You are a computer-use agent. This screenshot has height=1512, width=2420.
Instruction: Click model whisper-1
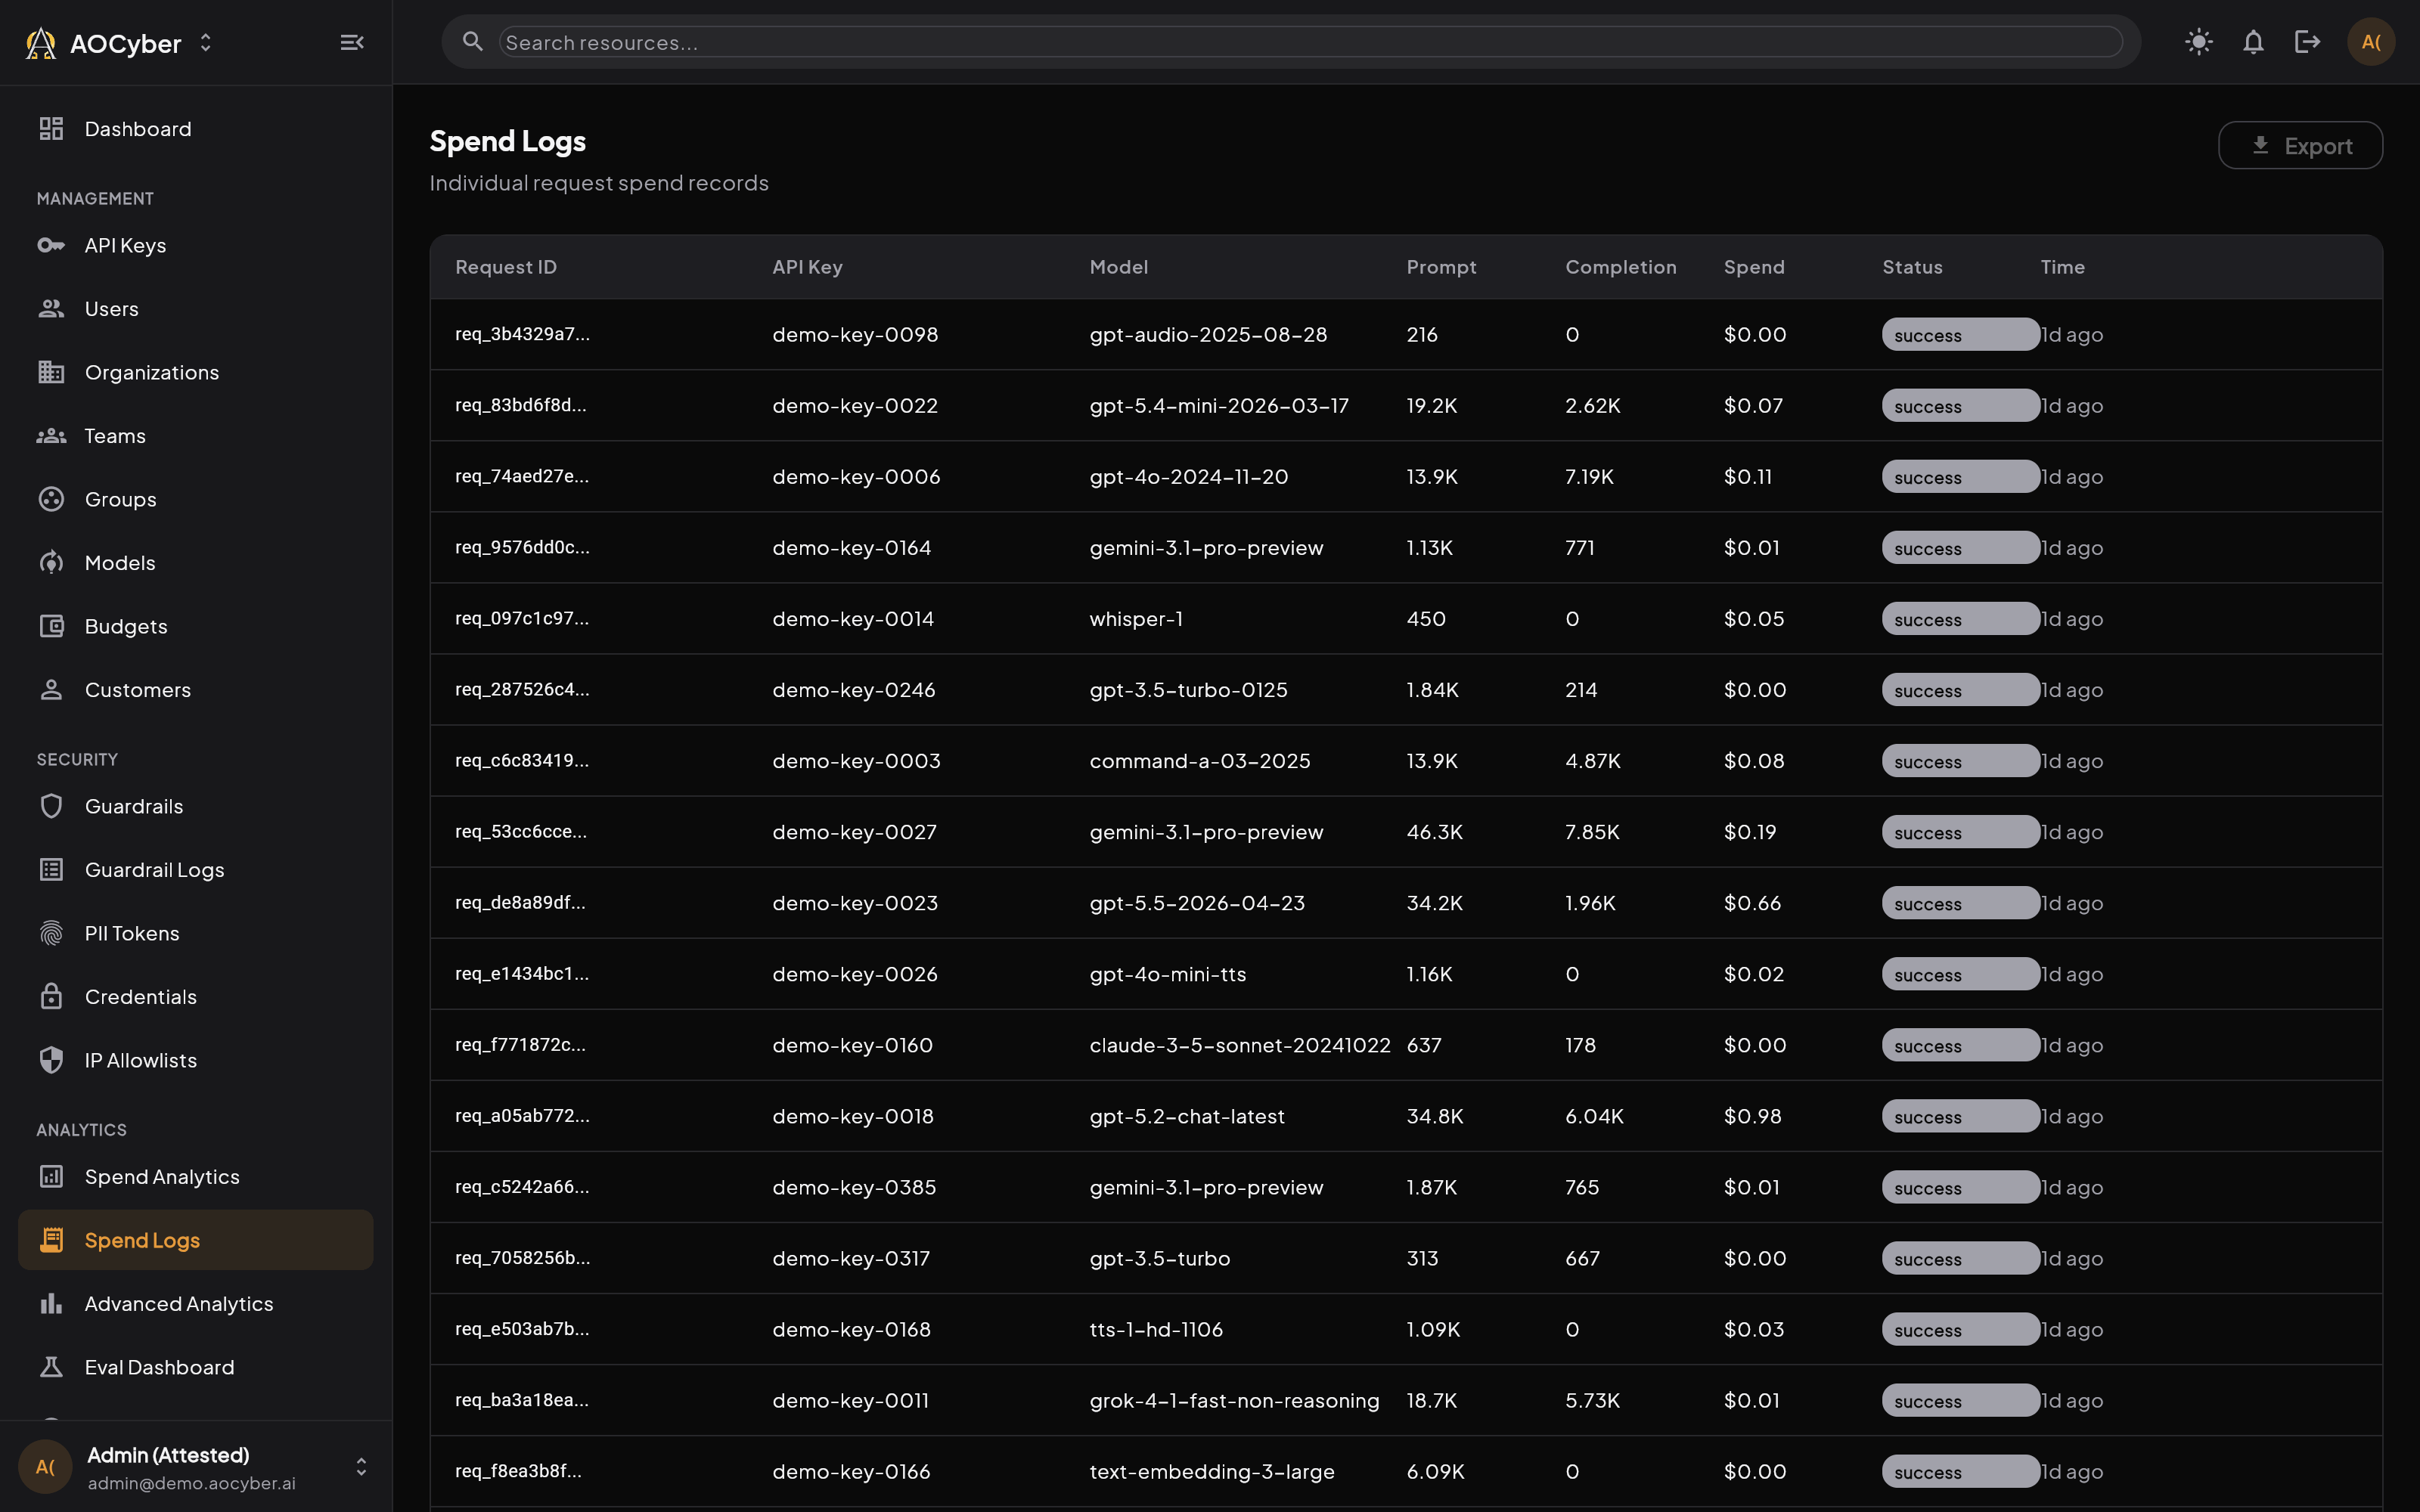tap(1136, 619)
